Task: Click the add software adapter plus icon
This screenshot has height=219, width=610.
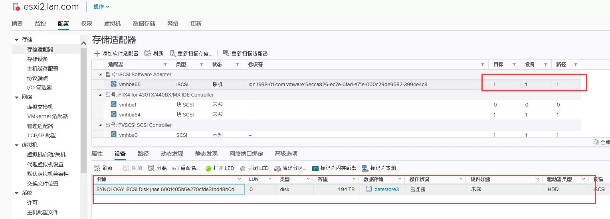Action: (97, 53)
